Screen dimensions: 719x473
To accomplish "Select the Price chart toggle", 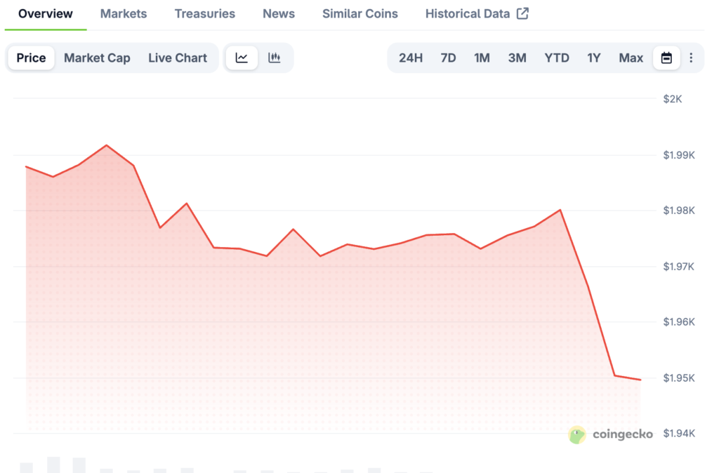I will tap(31, 58).
